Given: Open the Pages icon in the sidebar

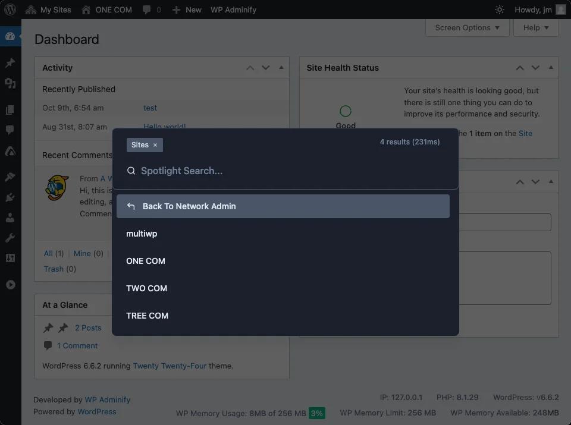Looking at the screenshot, I should (10, 109).
